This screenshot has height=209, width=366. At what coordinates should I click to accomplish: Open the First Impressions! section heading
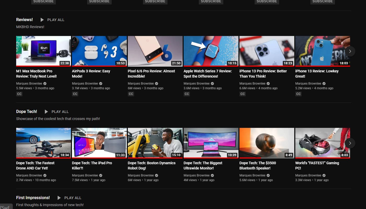[x=33, y=198]
